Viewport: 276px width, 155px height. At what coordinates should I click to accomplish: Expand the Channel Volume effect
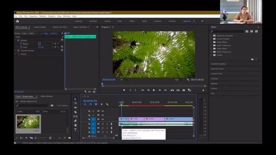pyautogui.click(x=16, y=50)
